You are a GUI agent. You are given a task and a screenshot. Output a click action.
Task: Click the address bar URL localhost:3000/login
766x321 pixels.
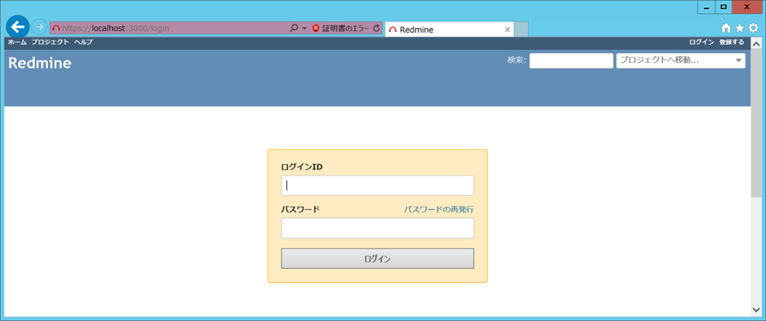[x=115, y=28]
